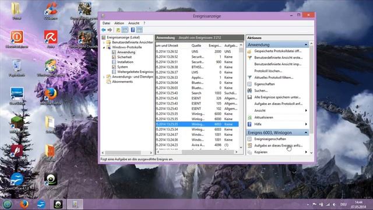Select the UNS event 2000 row
This screenshot has height=210, width=373.
tap(197, 52)
